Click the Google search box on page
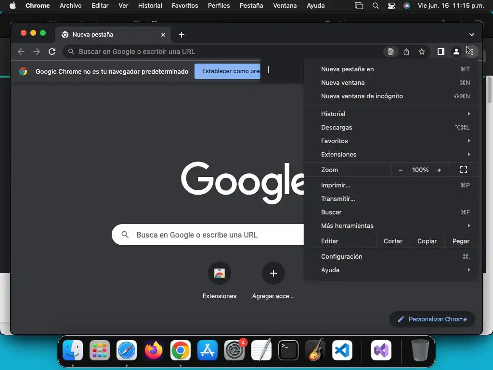Viewport: 493px width, 370px height. [208, 235]
